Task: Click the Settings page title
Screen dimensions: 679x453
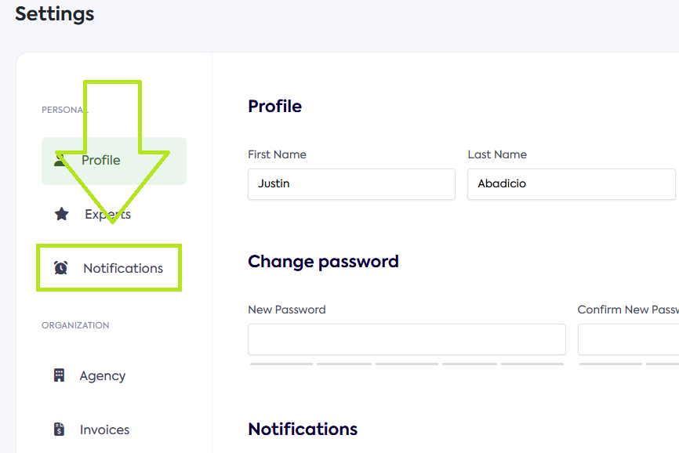Action: tap(55, 14)
